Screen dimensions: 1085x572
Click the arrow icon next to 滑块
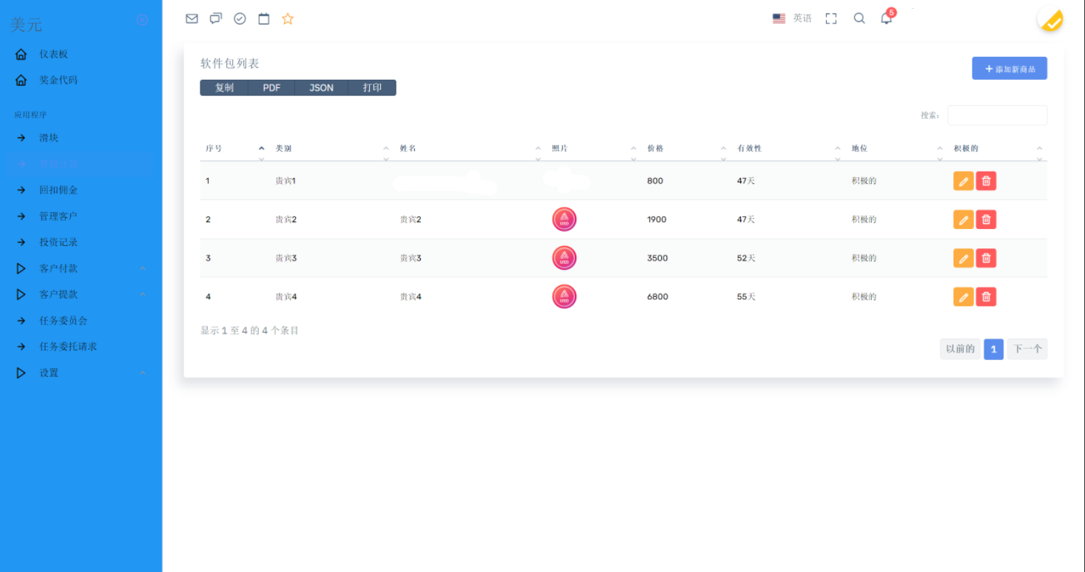point(21,137)
